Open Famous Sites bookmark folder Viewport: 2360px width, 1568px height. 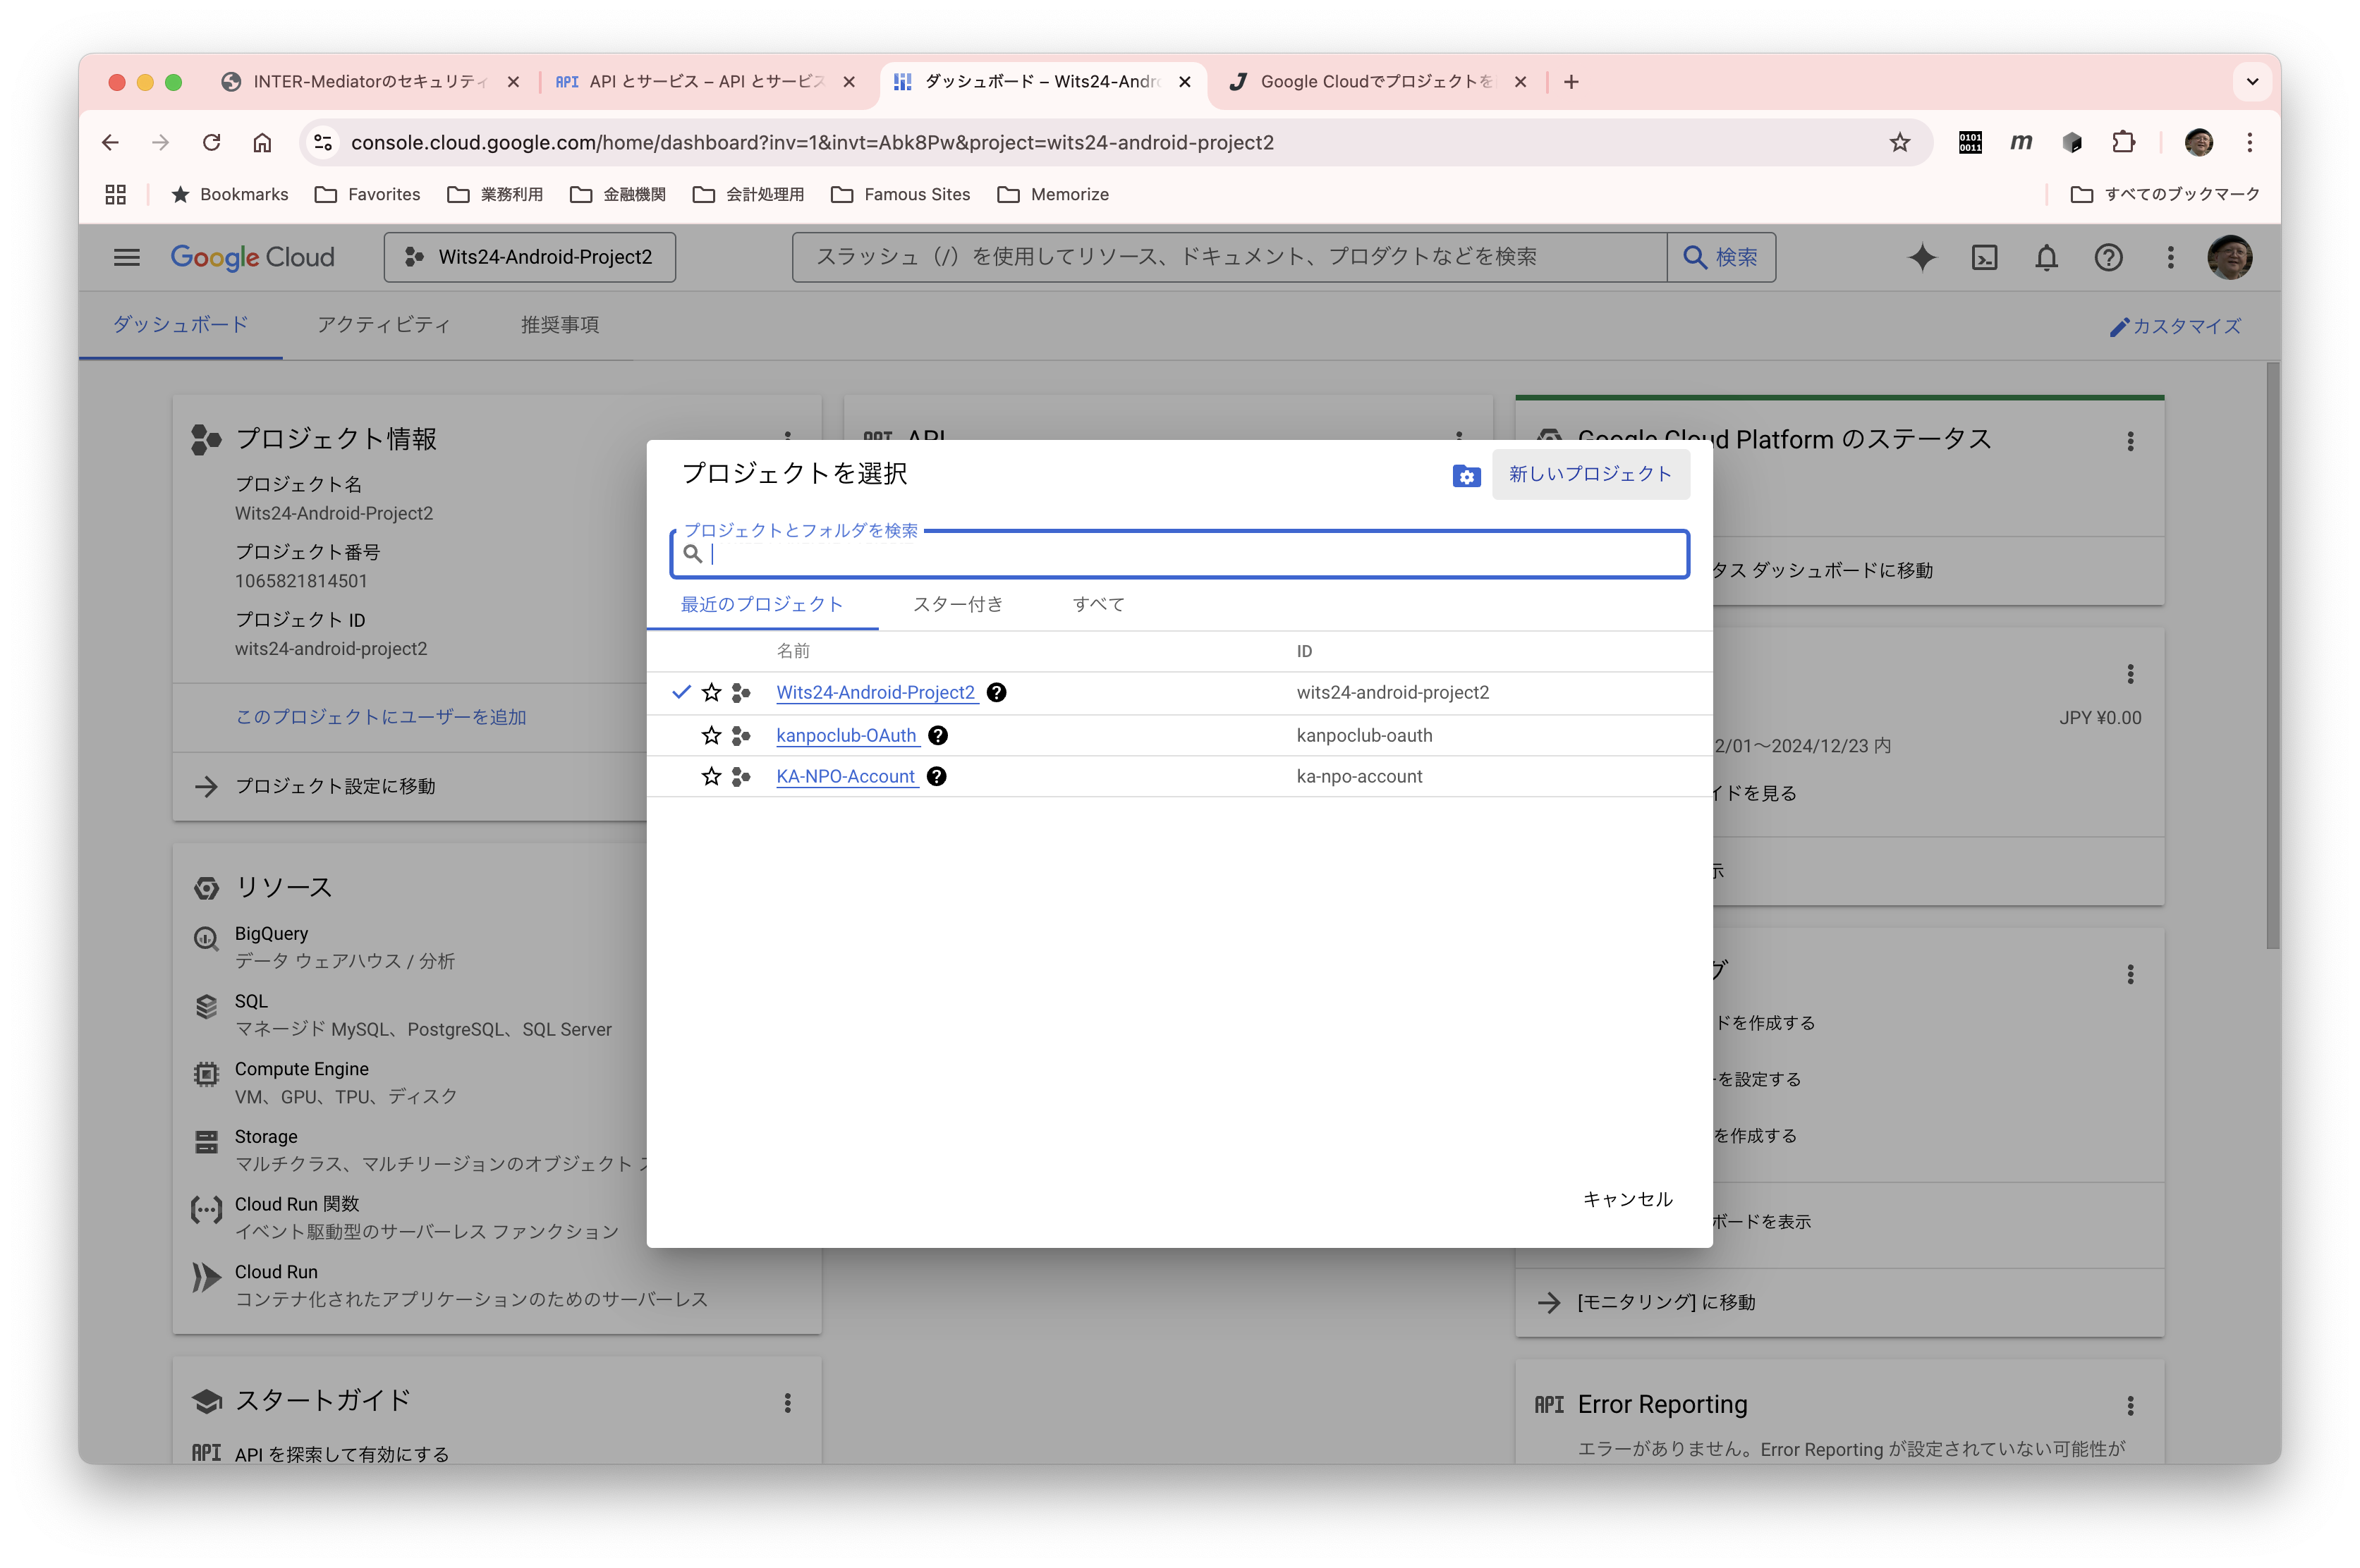pyautogui.click(x=901, y=194)
